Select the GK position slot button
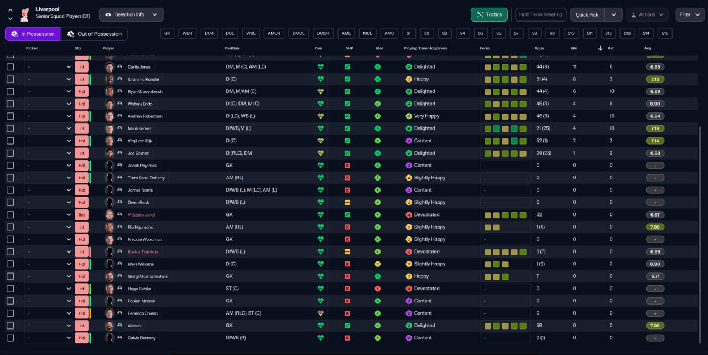Screen dimensions: 708x355 click(x=168, y=33)
